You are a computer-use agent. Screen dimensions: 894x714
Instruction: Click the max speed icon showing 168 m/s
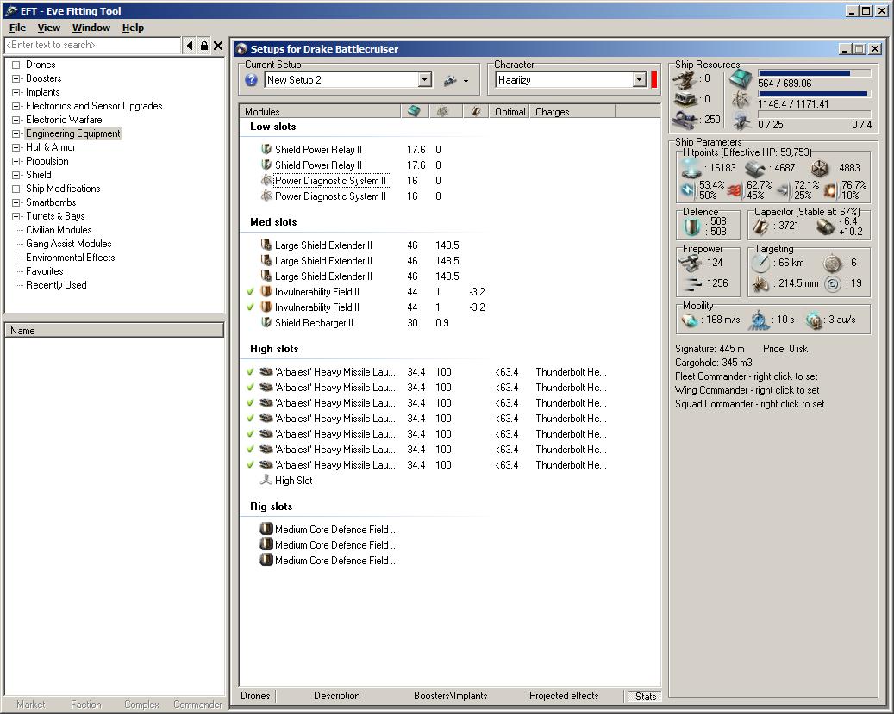[690, 320]
